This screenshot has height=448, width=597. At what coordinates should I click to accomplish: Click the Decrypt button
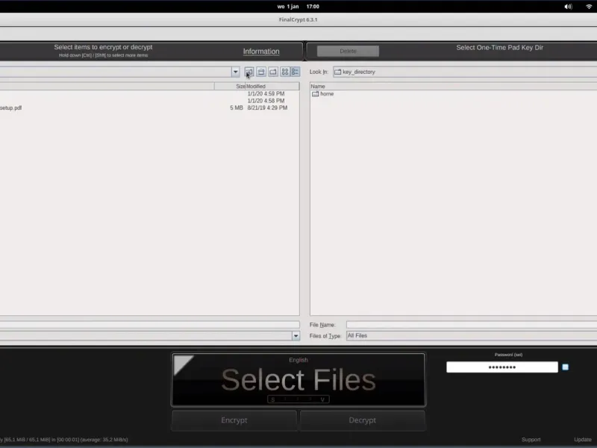363,420
